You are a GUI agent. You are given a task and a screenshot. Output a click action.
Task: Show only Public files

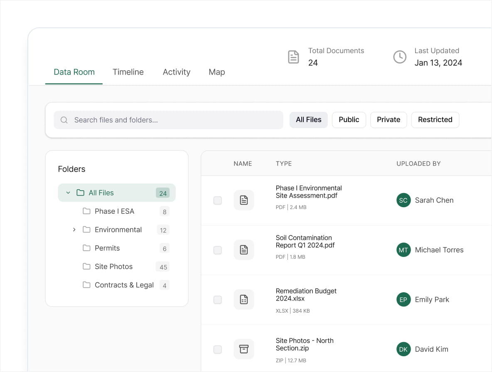click(349, 120)
